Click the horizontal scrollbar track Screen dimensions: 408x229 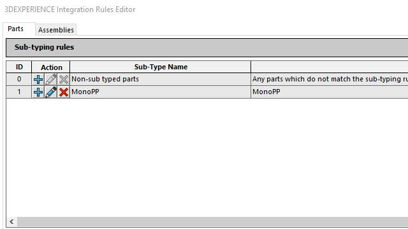[212, 221]
